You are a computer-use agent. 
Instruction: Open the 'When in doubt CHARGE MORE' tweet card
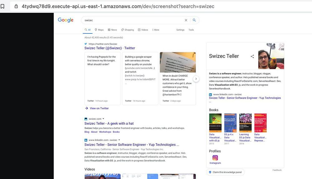pos(178,78)
